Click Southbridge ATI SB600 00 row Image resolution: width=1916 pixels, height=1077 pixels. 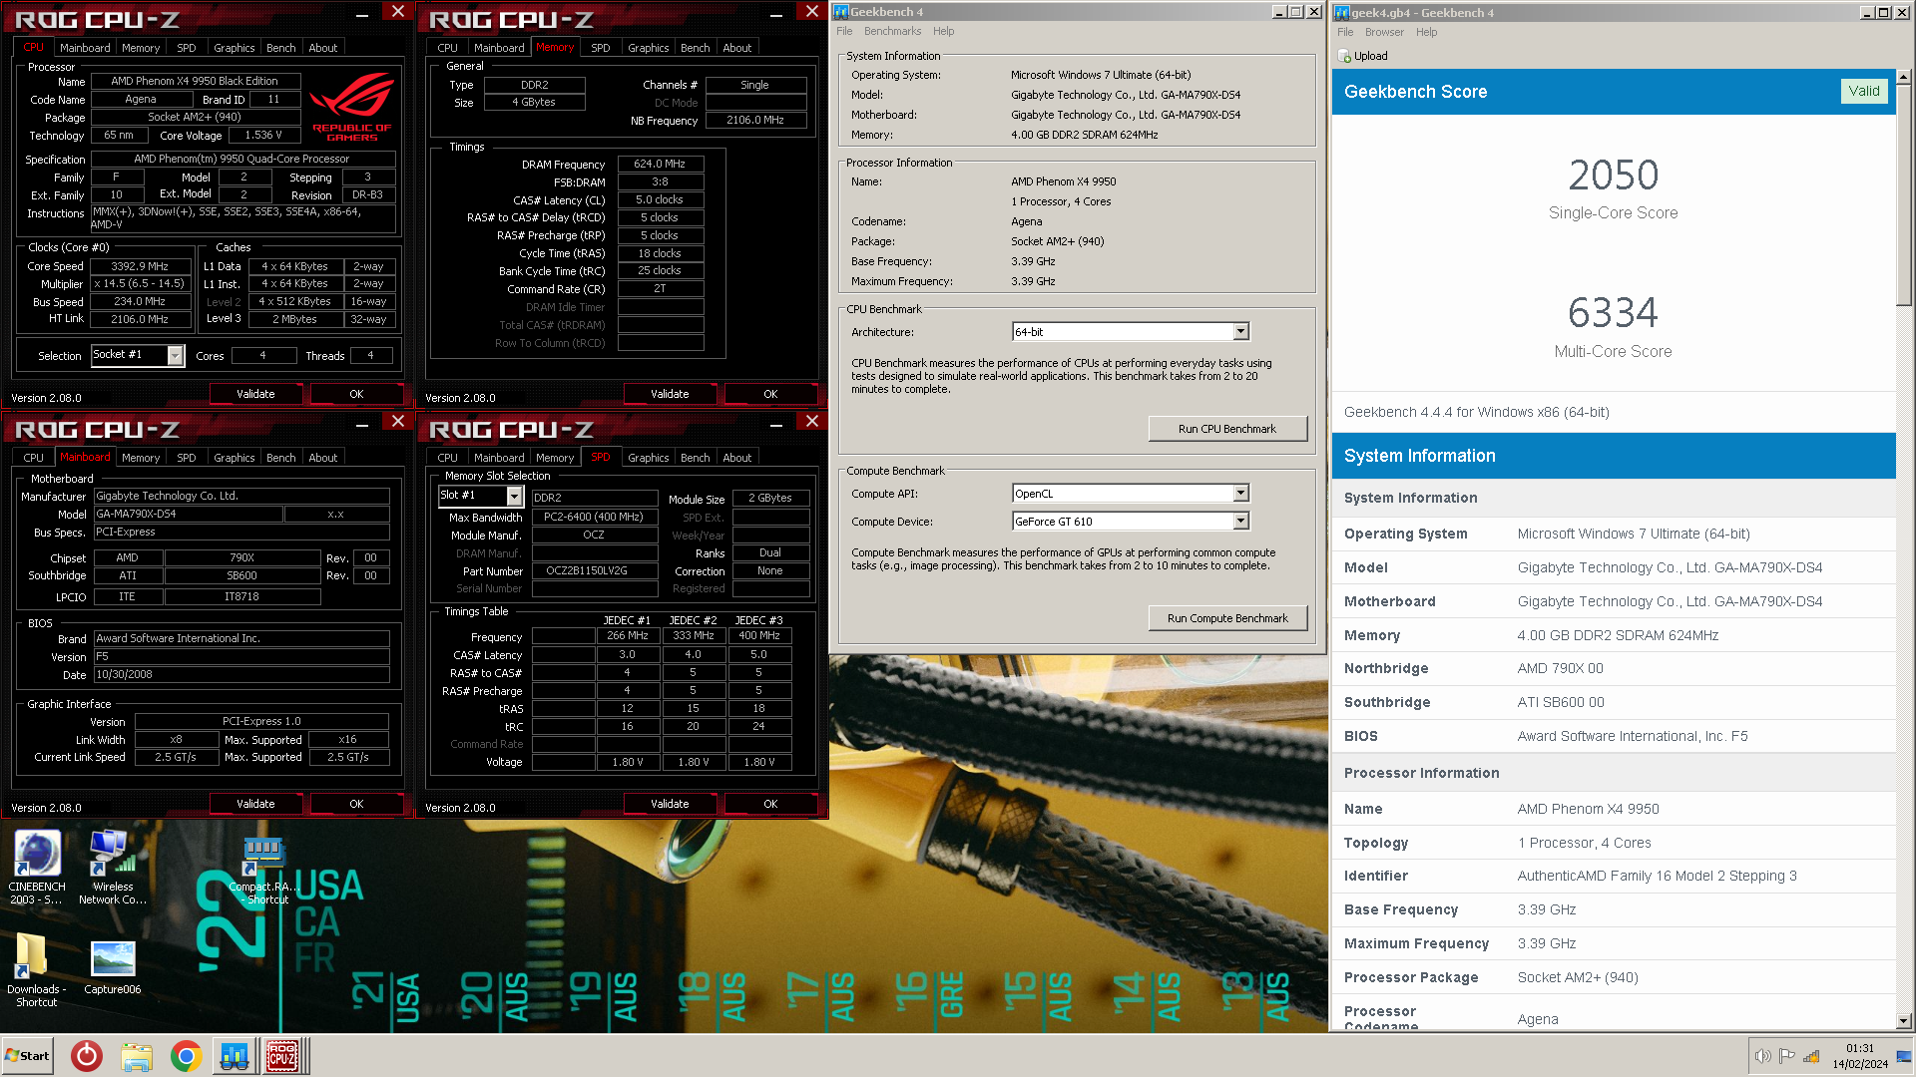pyautogui.click(x=1613, y=702)
